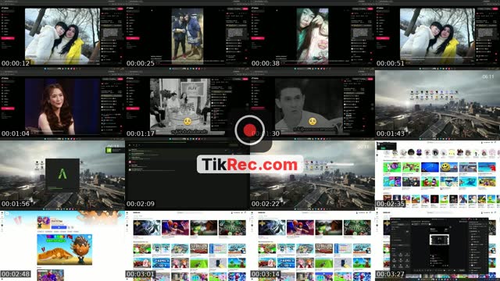Pick the frame stamped 00:03:14

(x=312, y=246)
